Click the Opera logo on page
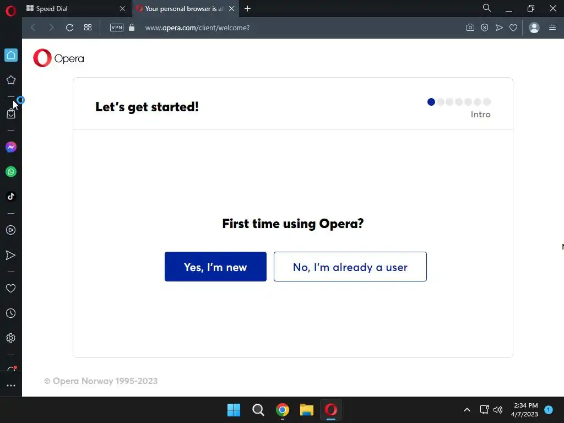 (x=58, y=58)
